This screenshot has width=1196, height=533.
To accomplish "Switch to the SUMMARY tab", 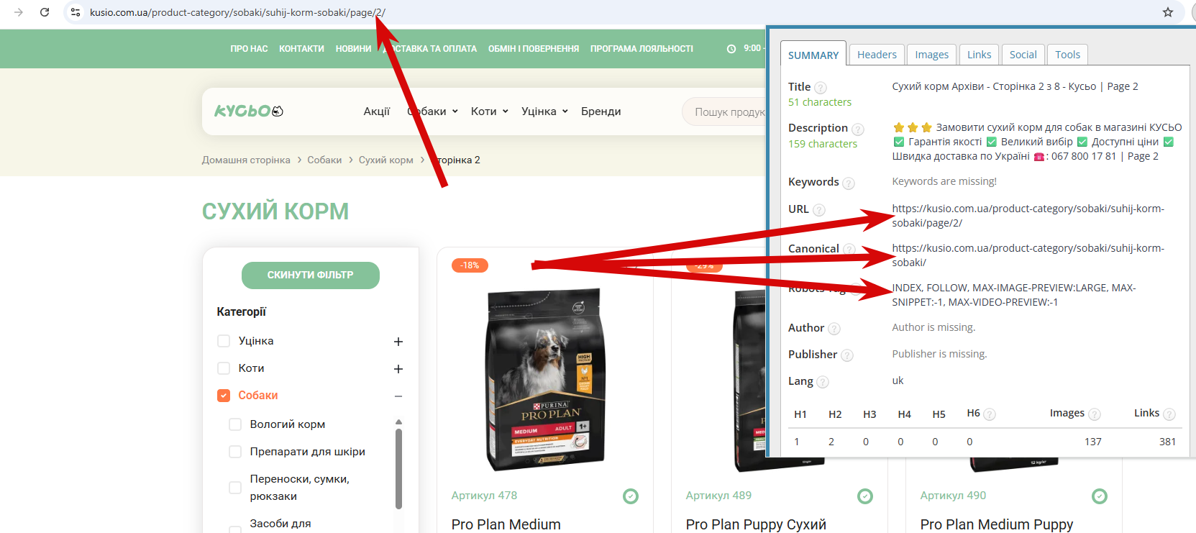I will pos(813,55).
